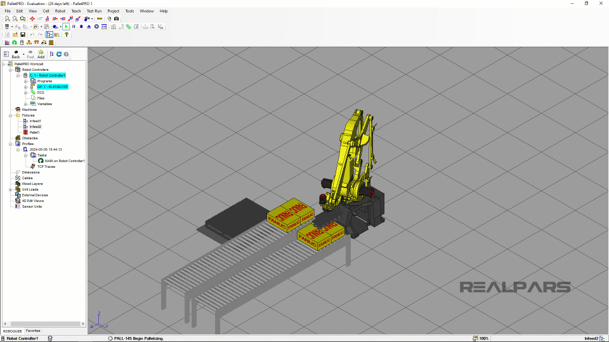This screenshot has height=342, width=609.
Task: Select Pallet1 fixture in tree
Action: click(34, 132)
